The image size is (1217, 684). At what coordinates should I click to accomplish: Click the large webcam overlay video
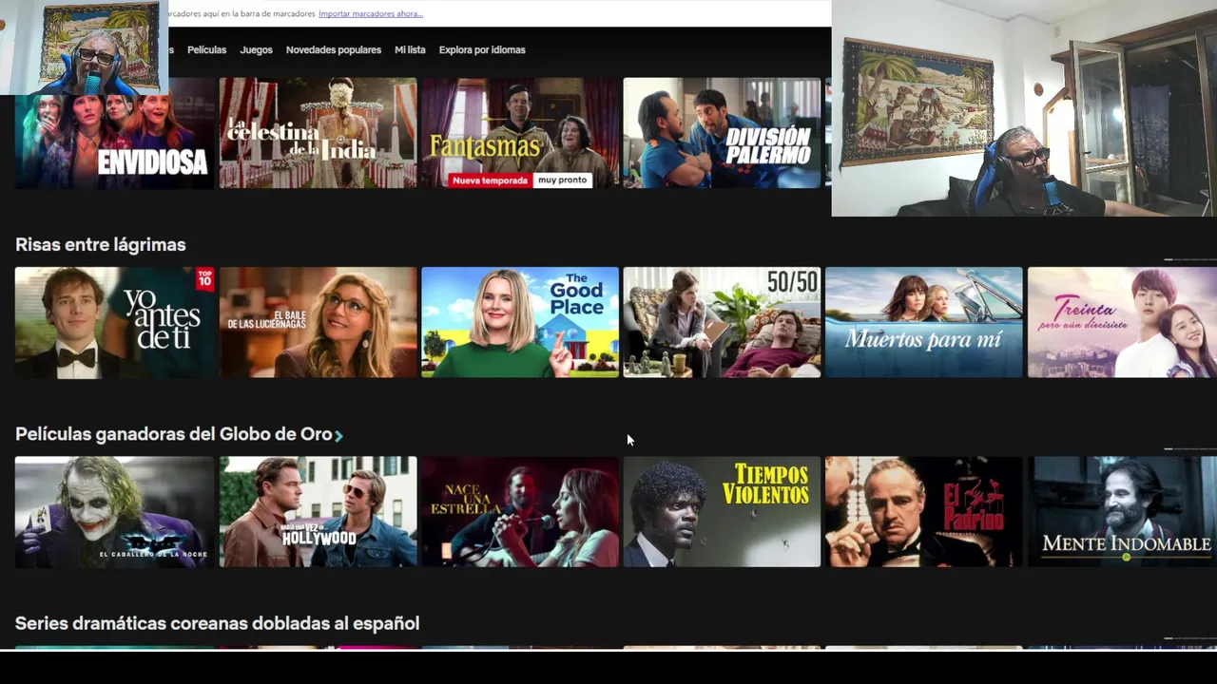point(1024,108)
